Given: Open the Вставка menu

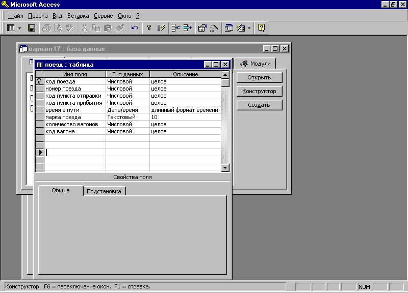Looking at the screenshot, I should point(78,16).
